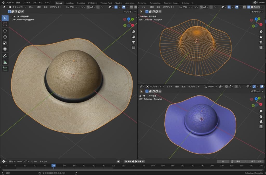Screen dimensions: 266x175
Task: Click frame 100 on the timeline ruler
Action: [x=114, y=166]
